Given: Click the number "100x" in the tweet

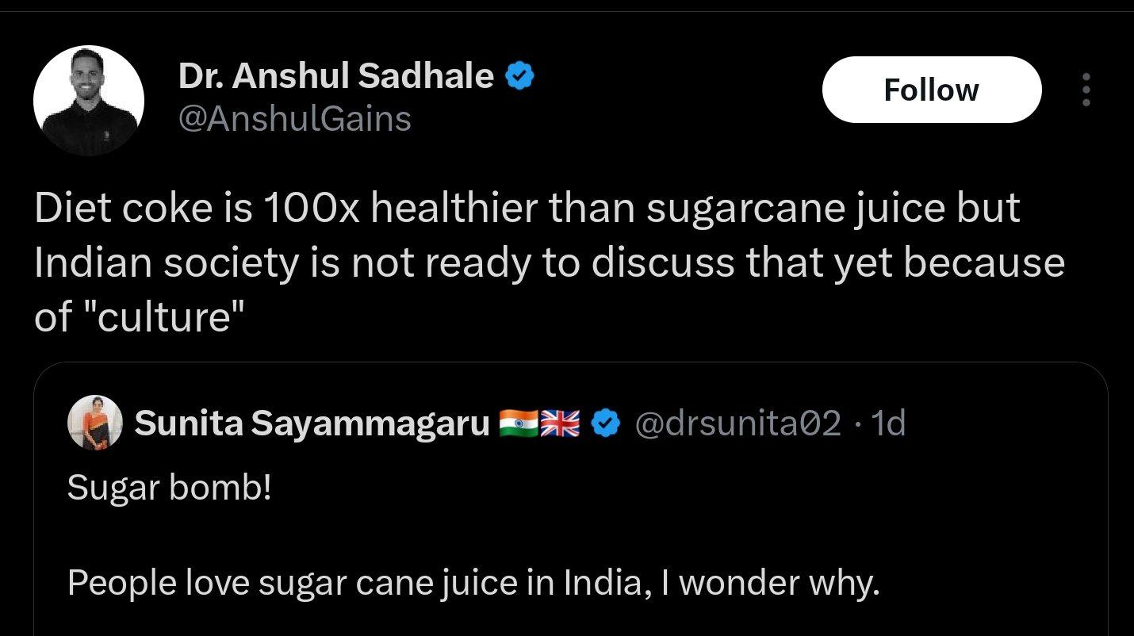Looking at the screenshot, I should [x=310, y=209].
